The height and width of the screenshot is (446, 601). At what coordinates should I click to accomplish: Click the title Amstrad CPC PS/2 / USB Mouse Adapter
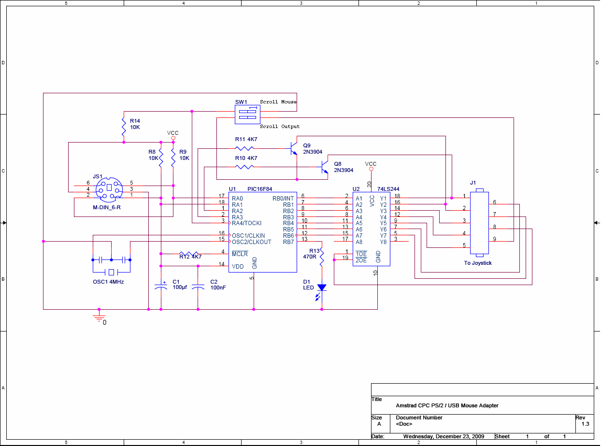(x=447, y=405)
